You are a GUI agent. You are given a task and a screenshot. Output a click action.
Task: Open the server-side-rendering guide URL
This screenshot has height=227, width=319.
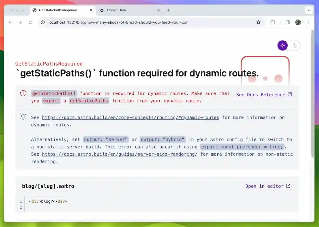pyautogui.click(x=120, y=154)
